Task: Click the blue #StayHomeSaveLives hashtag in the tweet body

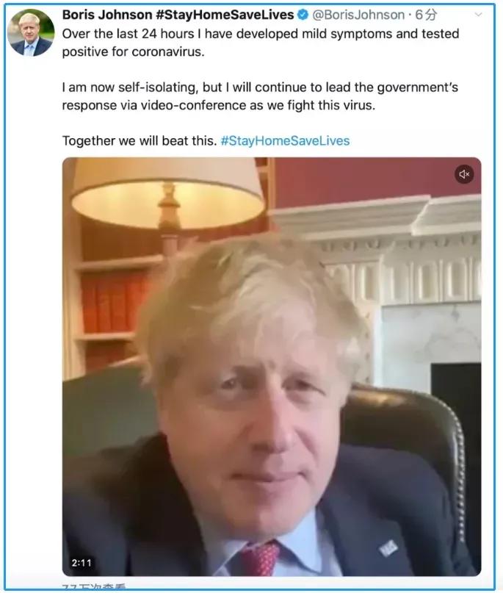Action: 285,140
